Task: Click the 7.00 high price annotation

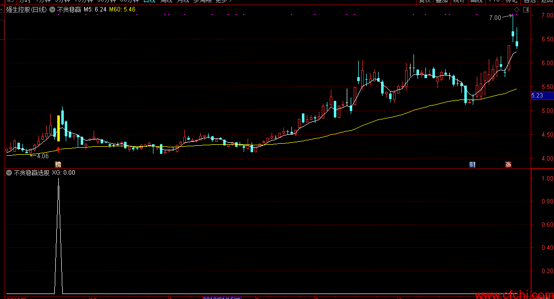Action: pyautogui.click(x=495, y=17)
